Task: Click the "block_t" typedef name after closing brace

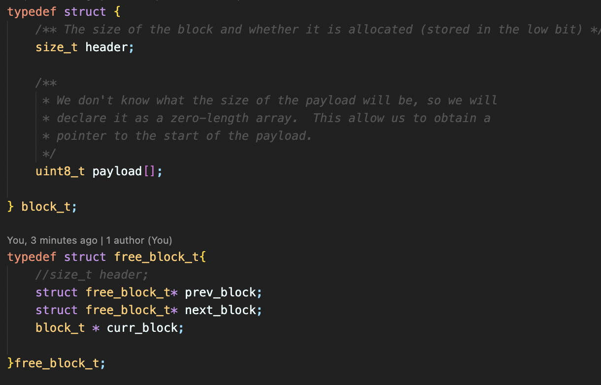Action: click(46, 207)
